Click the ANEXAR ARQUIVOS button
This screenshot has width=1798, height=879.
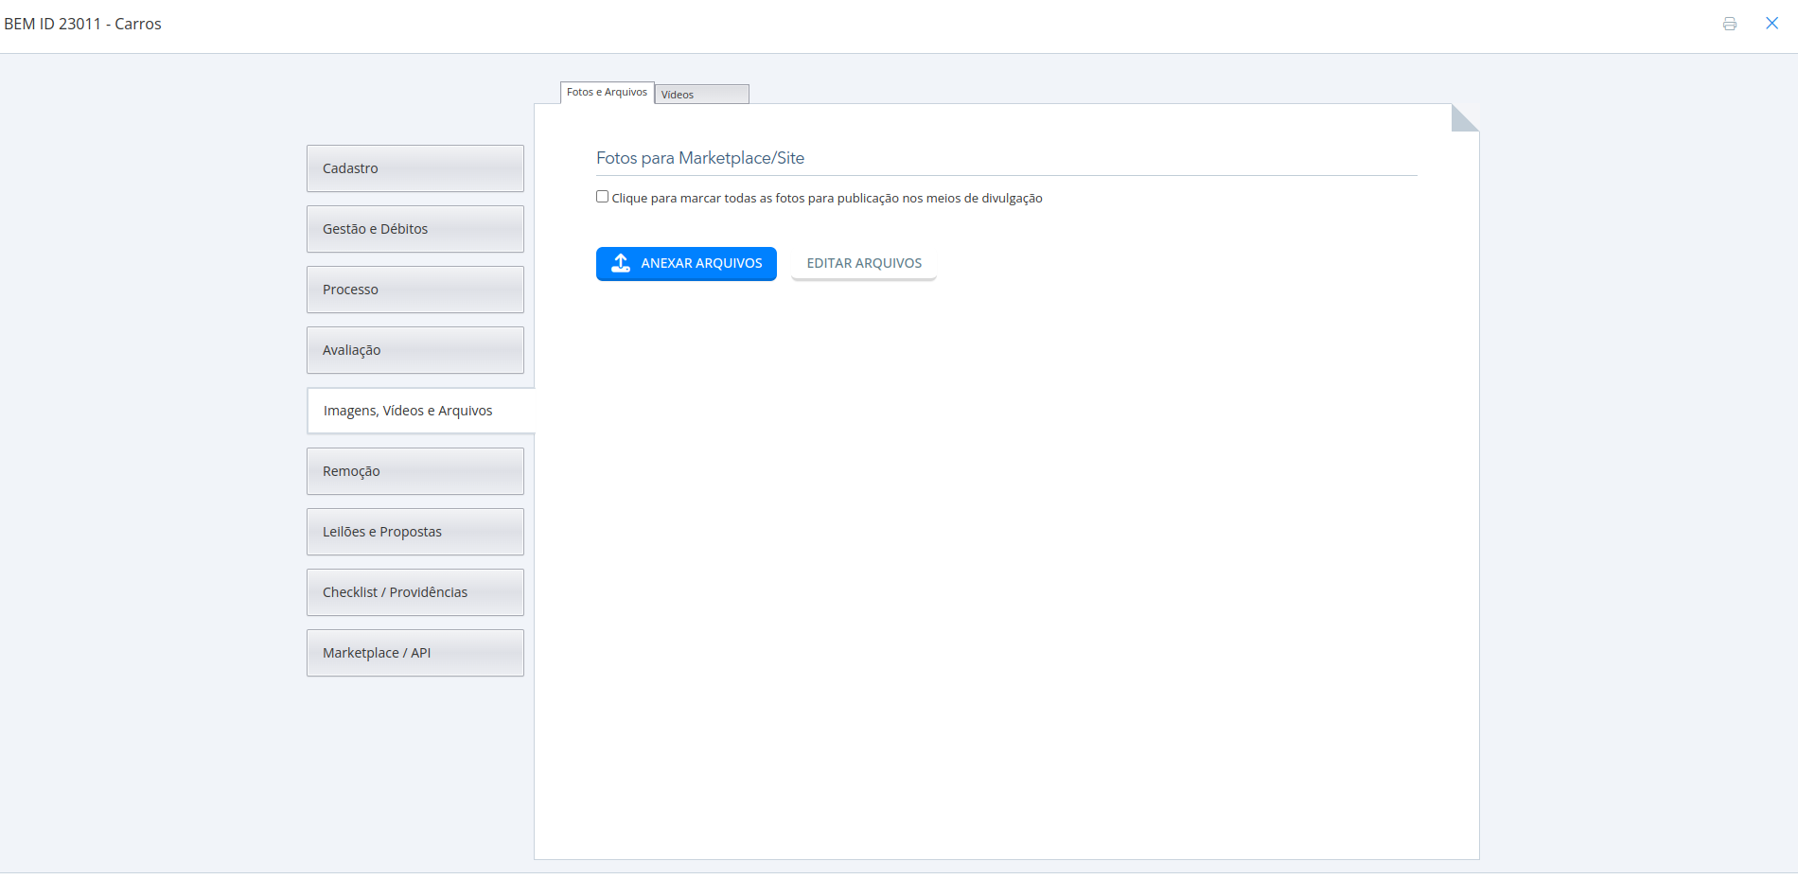[x=686, y=263]
